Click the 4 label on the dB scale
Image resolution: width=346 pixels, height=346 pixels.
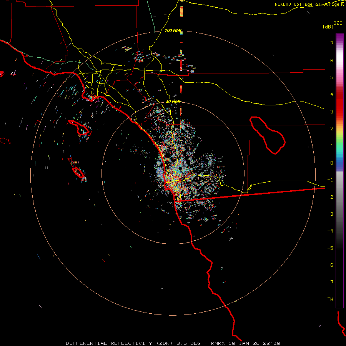[x=332, y=95]
